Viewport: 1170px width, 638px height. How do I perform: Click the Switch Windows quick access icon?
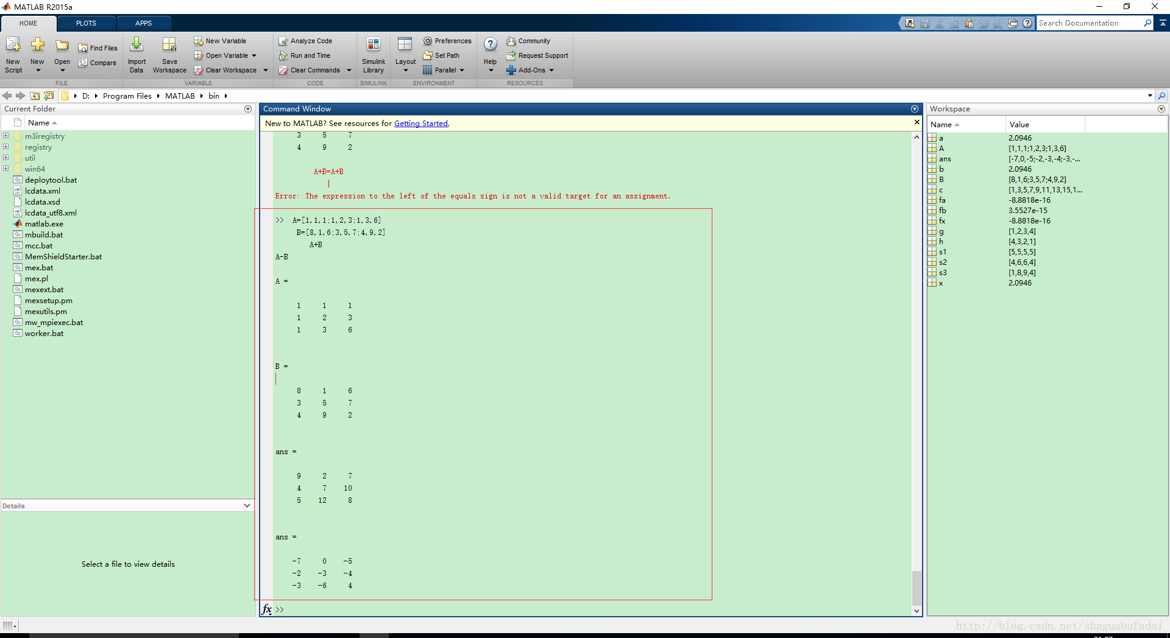[x=1013, y=23]
